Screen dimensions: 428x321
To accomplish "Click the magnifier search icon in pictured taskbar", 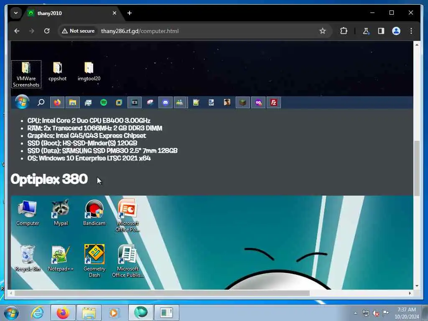I will 41,103.
